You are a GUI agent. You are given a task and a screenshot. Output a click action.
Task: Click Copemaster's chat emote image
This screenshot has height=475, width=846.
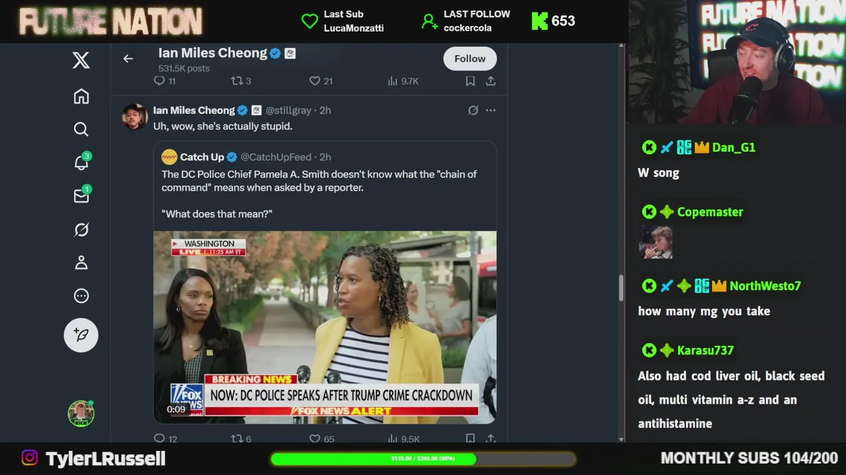coord(656,242)
